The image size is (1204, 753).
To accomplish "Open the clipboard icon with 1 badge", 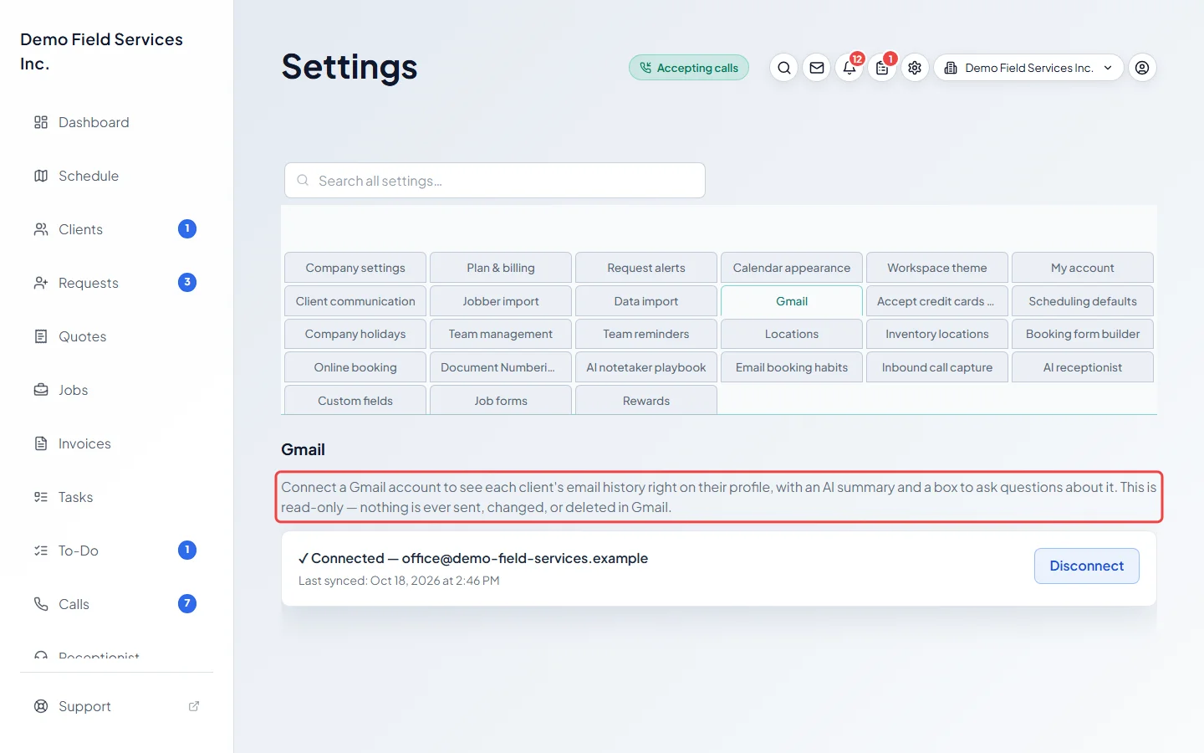I will click(x=882, y=68).
